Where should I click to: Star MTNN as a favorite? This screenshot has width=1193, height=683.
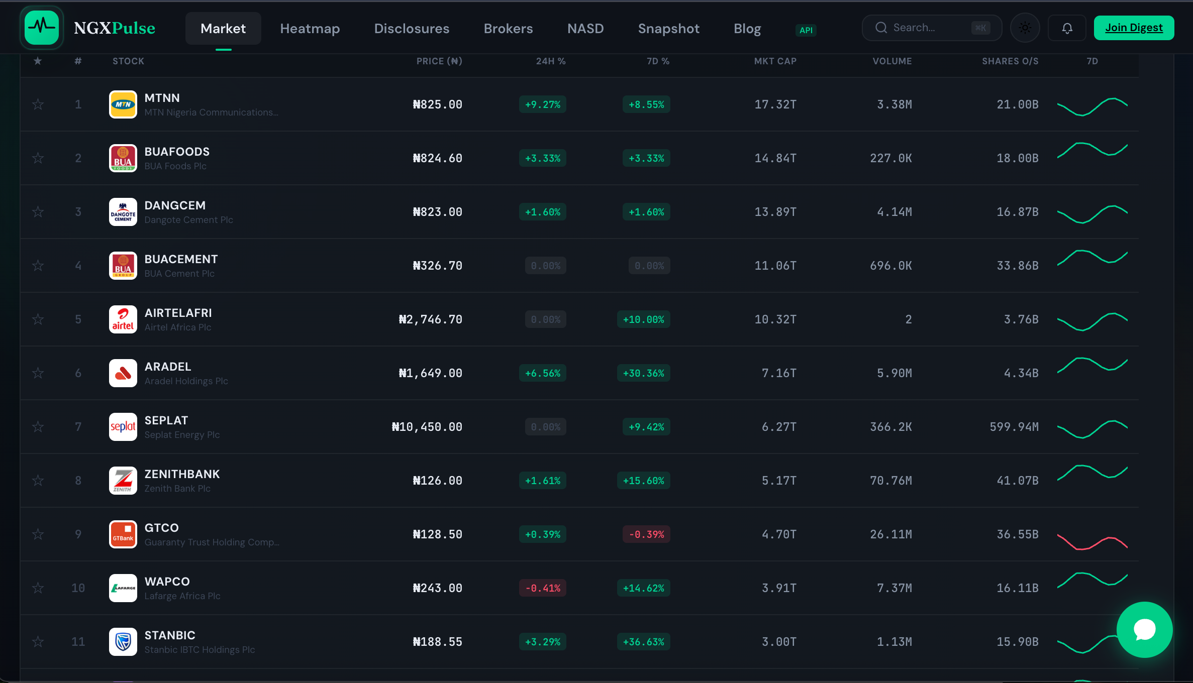point(38,104)
